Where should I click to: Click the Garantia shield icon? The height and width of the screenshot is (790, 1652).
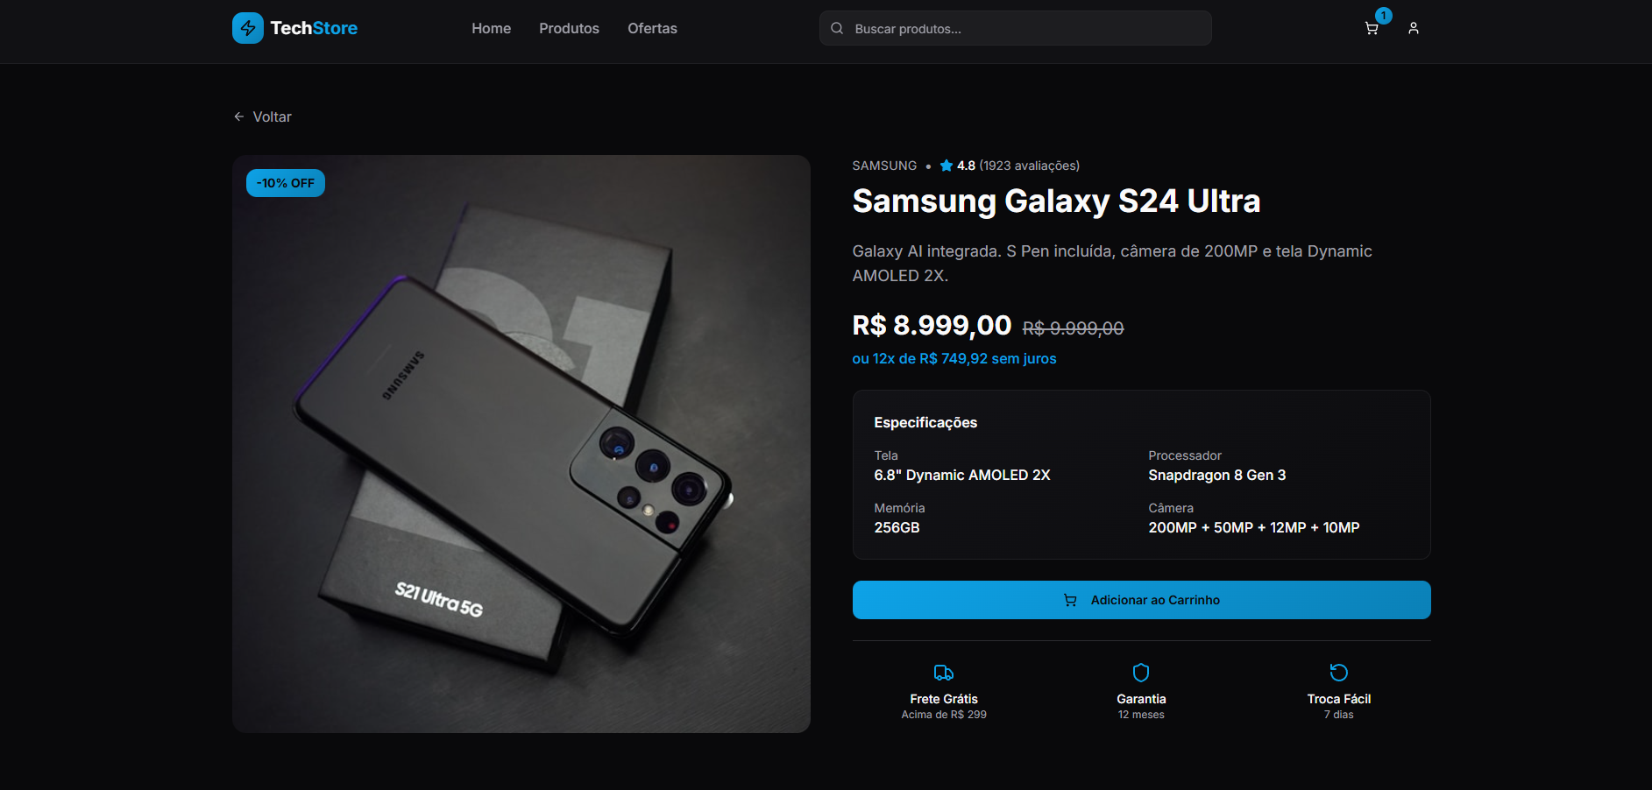tap(1141, 673)
